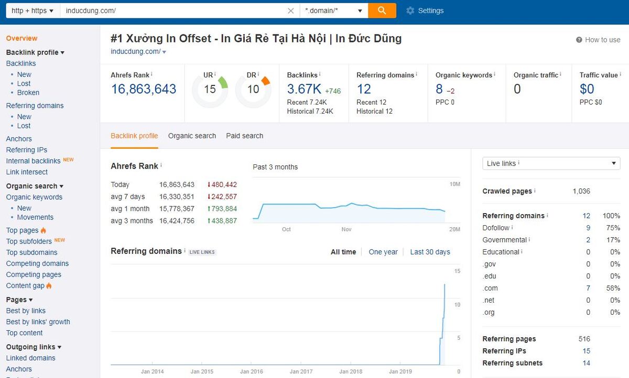Open Referring IPs in the sidebar
This screenshot has height=378, width=629.
(27, 150)
